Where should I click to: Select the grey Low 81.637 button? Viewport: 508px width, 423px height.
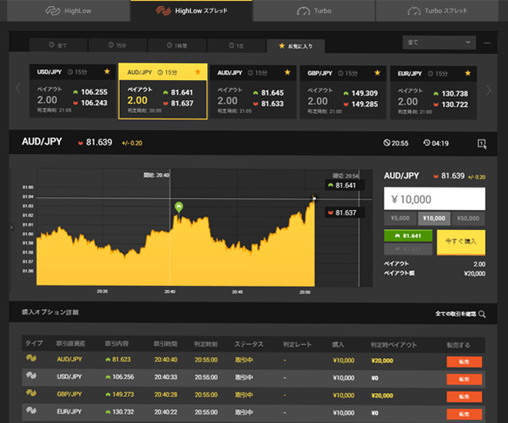click(x=408, y=249)
